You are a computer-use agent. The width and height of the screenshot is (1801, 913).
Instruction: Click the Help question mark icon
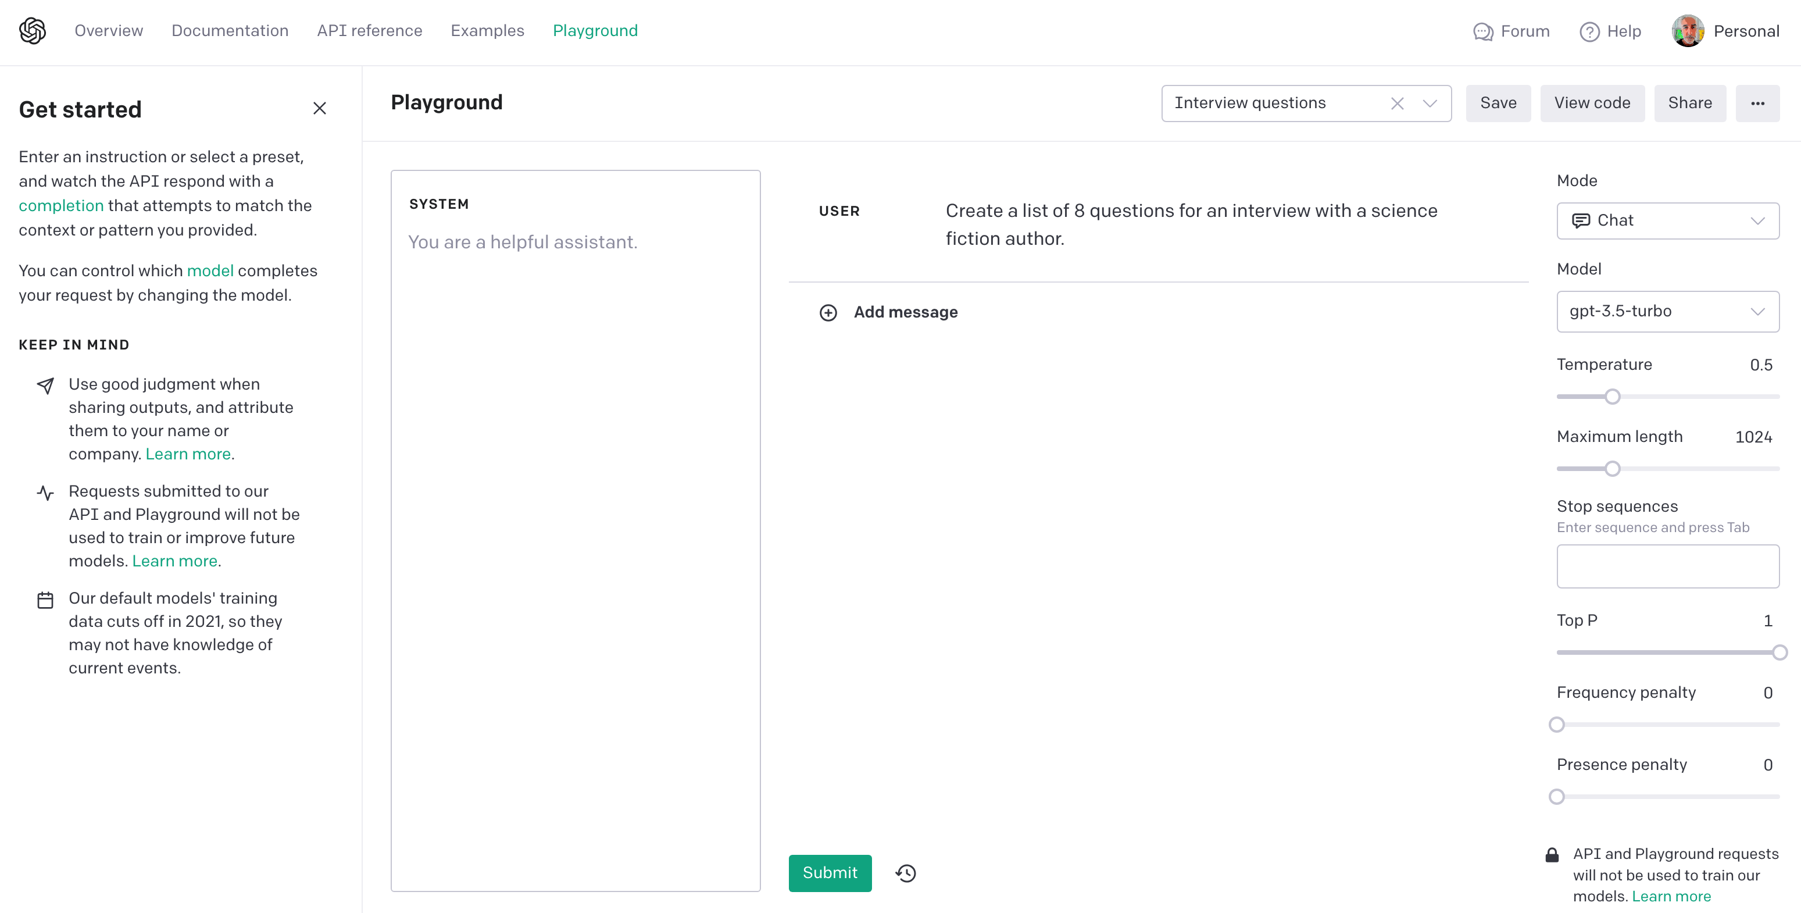coord(1589,32)
